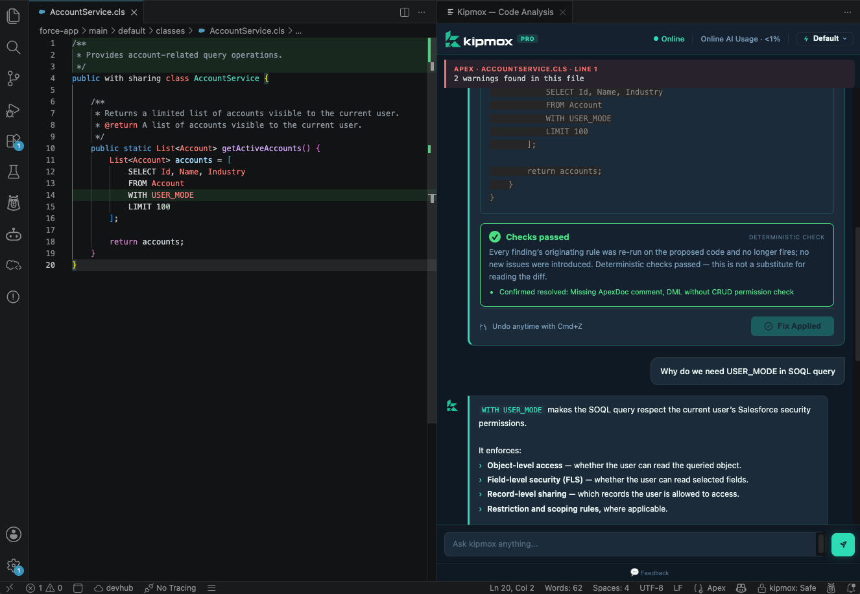Viewport: 860px width, 594px height.
Task: Click editor line number 14
Action: [x=51, y=195]
